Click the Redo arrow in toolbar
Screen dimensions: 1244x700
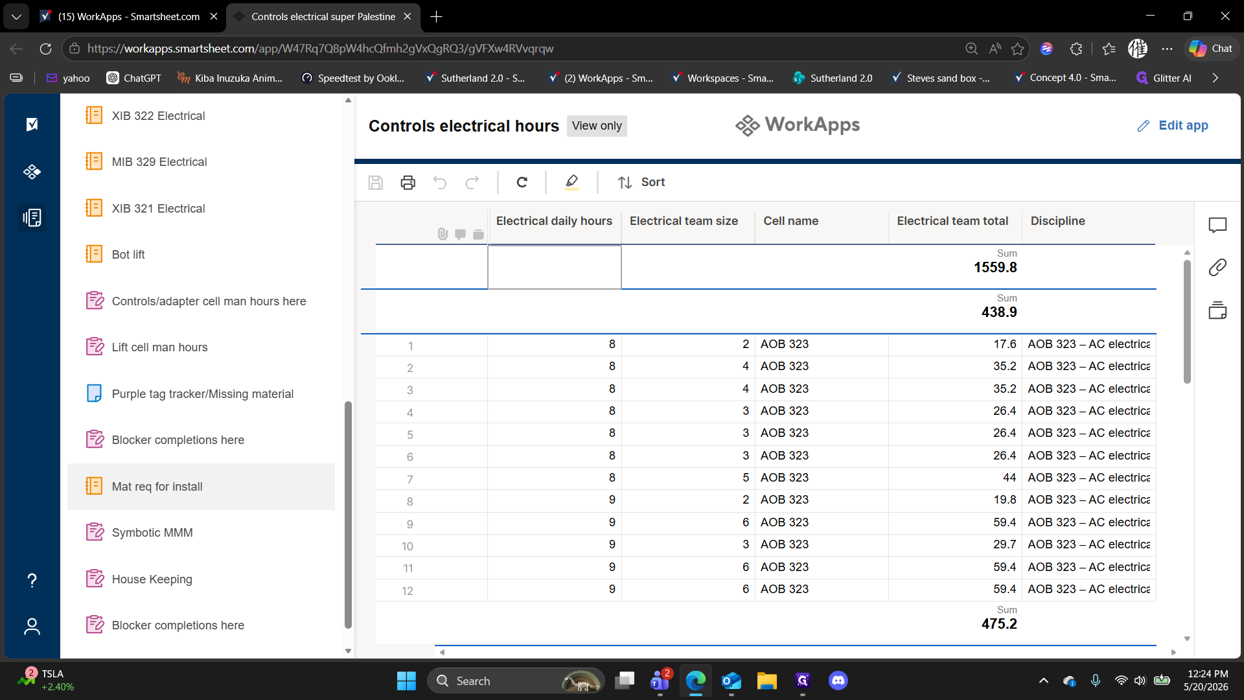tap(472, 182)
